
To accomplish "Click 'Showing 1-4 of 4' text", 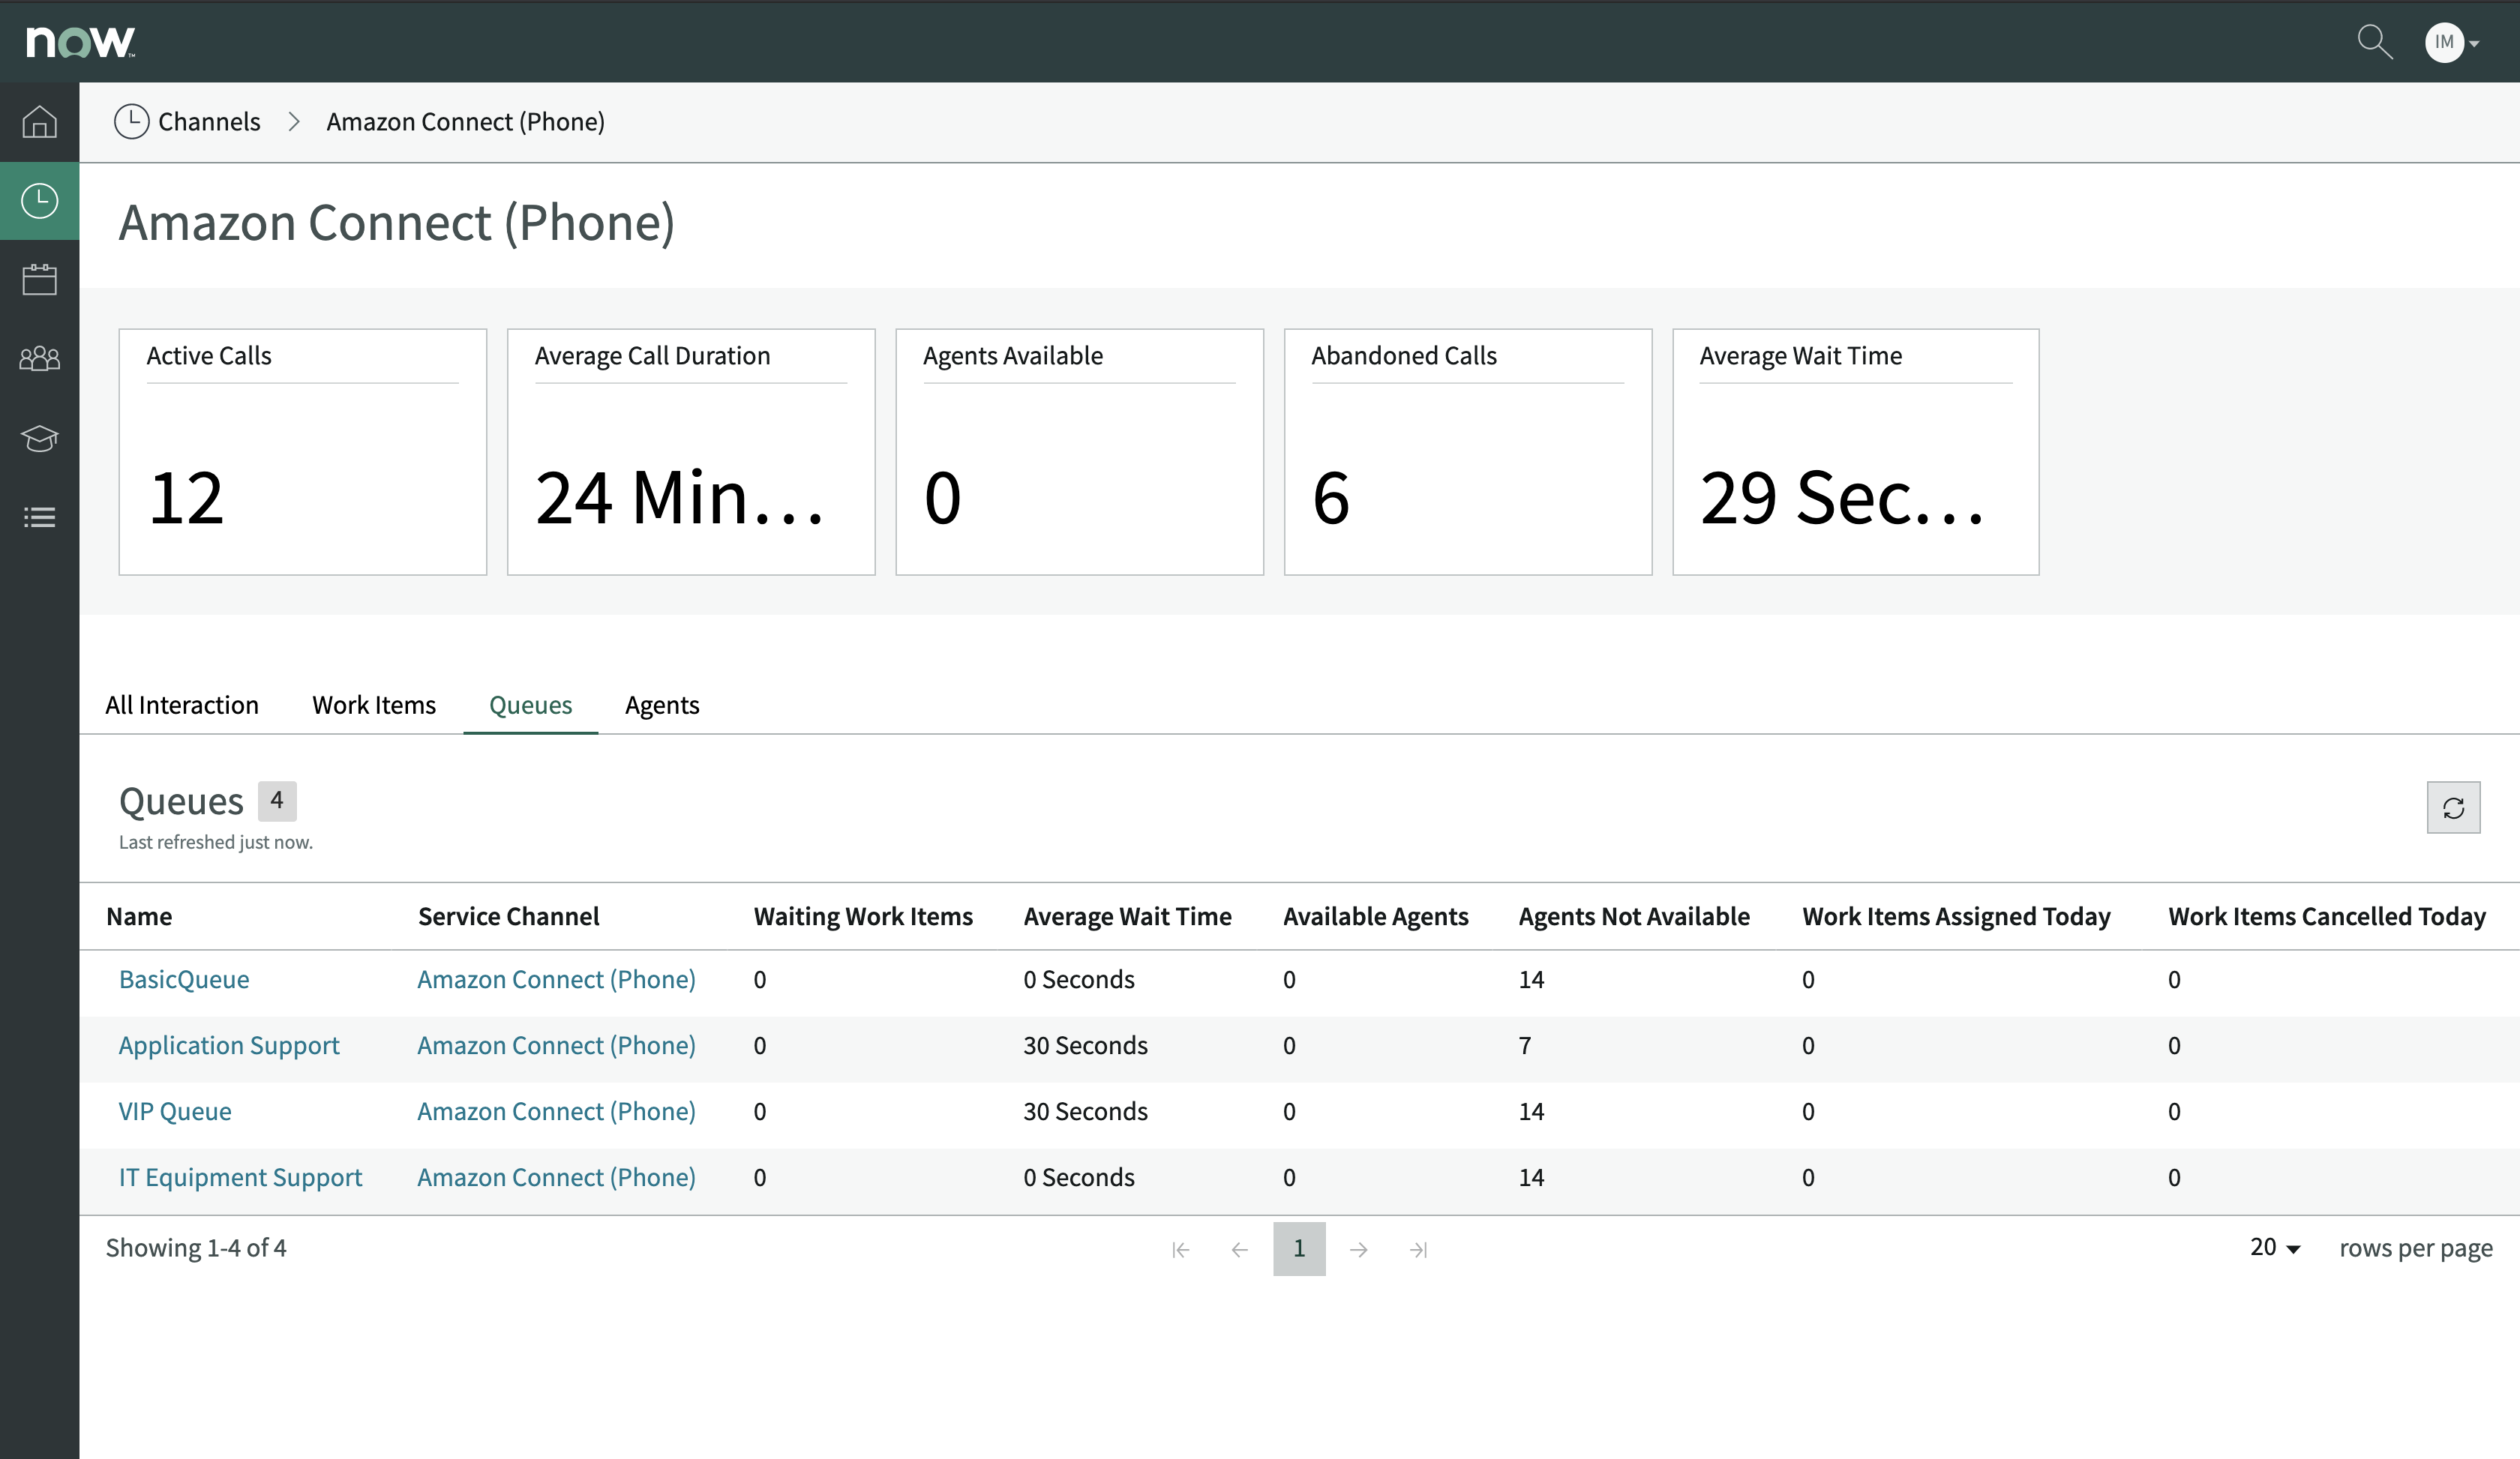I will pos(196,1248).
